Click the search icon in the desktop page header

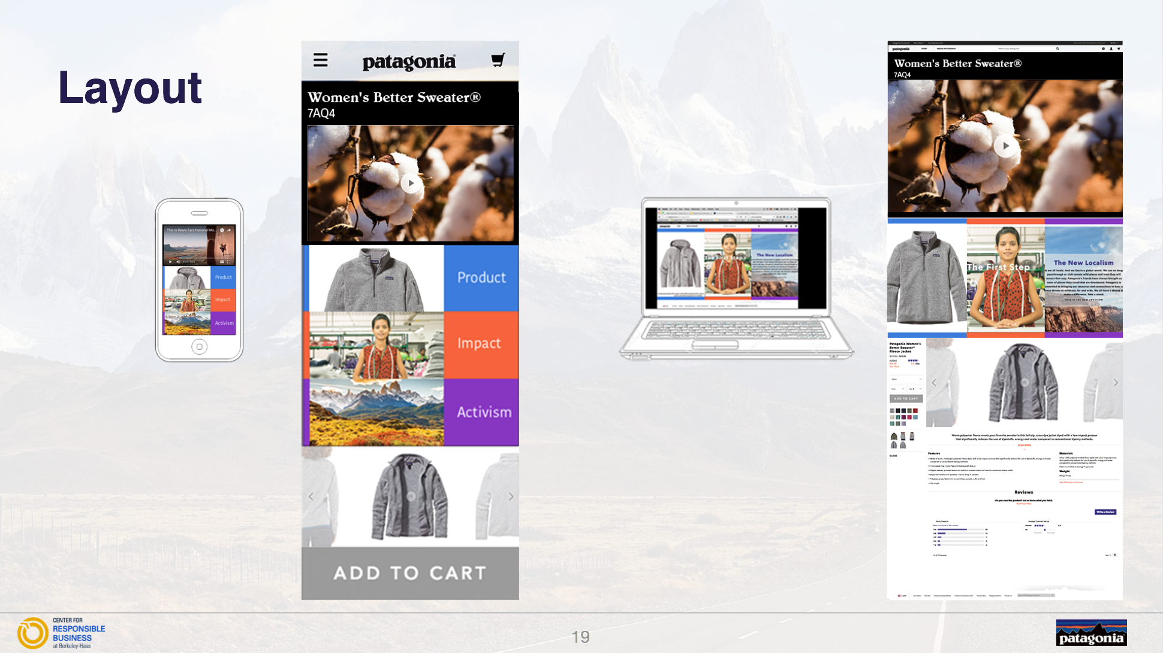tap(1057, 49)
